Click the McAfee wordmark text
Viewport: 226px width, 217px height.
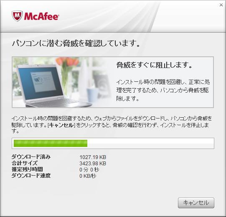click(x=41, y=16)
